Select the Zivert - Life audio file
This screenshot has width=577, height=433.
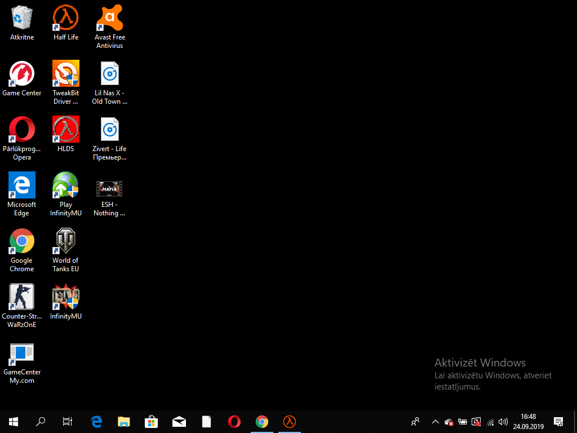(x=110, y=139)
